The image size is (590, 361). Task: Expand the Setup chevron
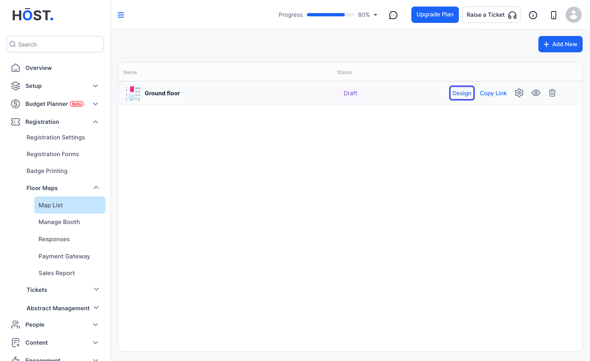click(95, 86)
